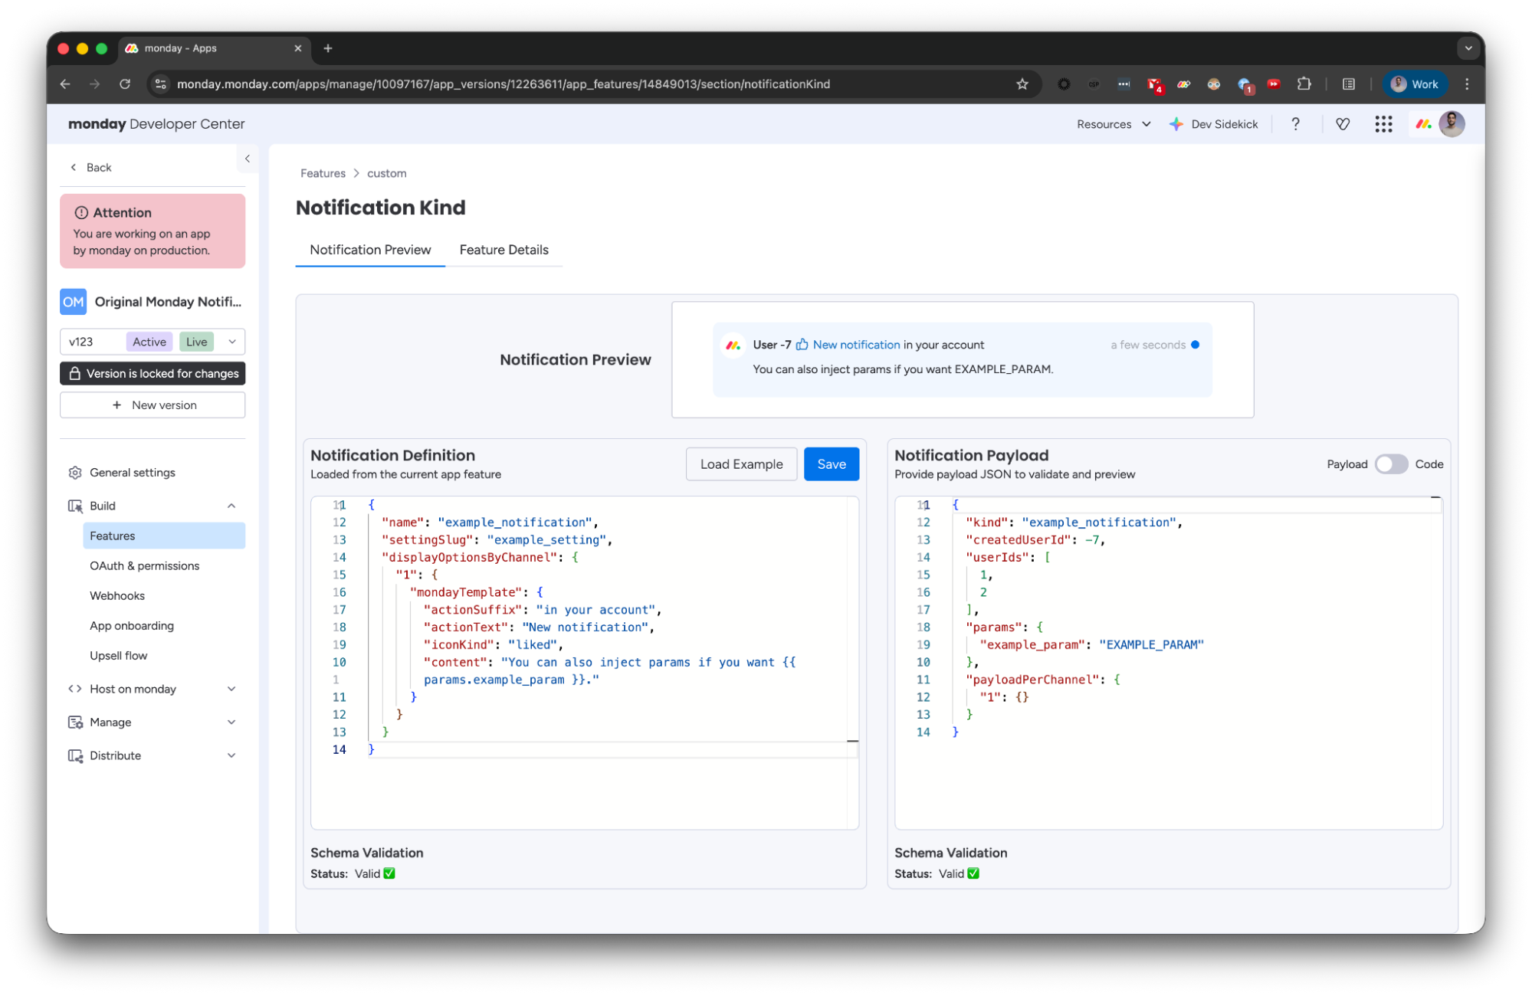Screen dimensions: 1532x996
Task: Click the OM app icon
Action: 74,302
